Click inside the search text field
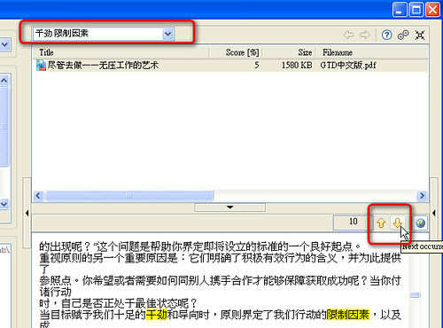443x328 pixels. click(x=98, y=34)
